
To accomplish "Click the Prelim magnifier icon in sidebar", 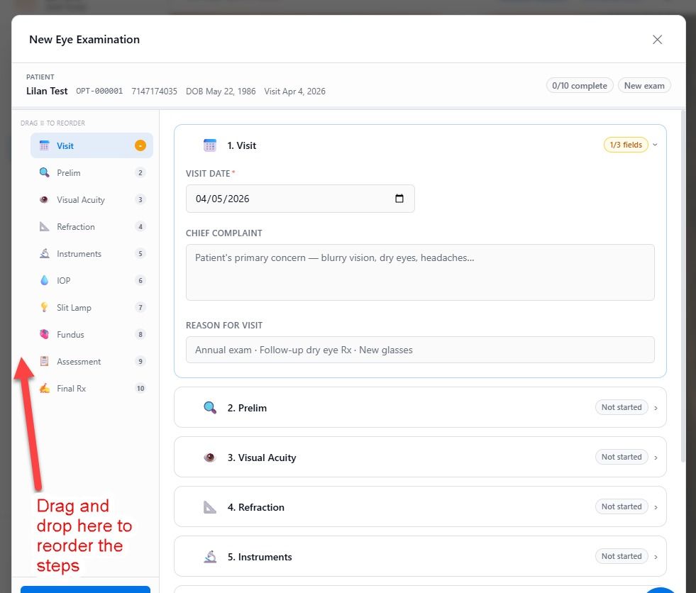I will click(45, 173).
